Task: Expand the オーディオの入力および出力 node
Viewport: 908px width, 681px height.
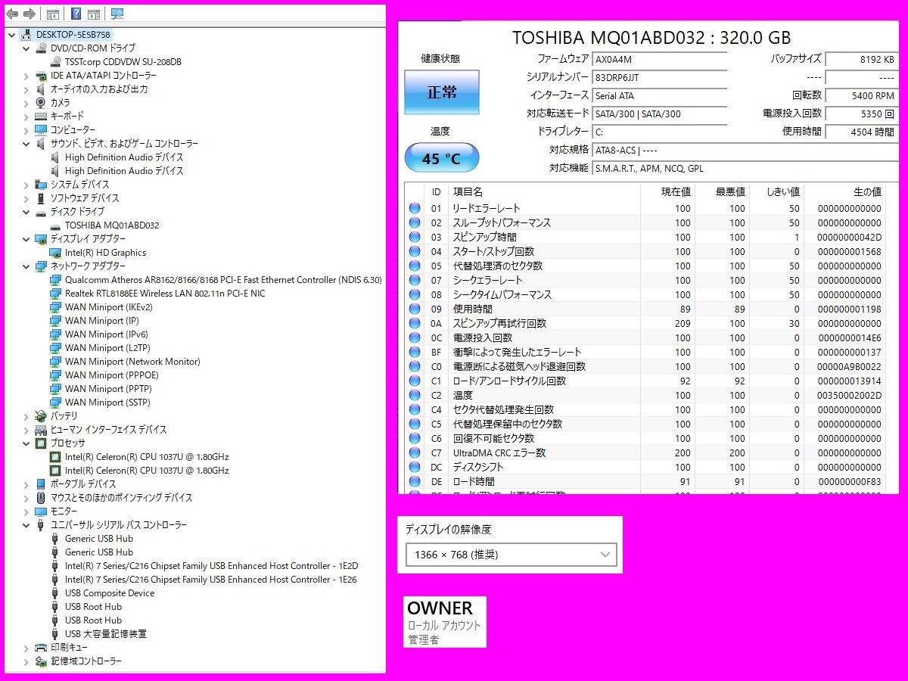Action: point(26,89)
